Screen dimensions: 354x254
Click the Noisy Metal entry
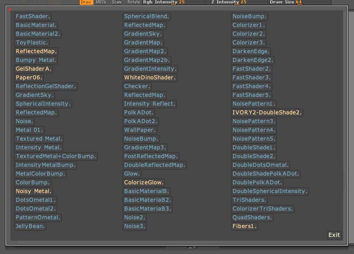coord(34,192)
